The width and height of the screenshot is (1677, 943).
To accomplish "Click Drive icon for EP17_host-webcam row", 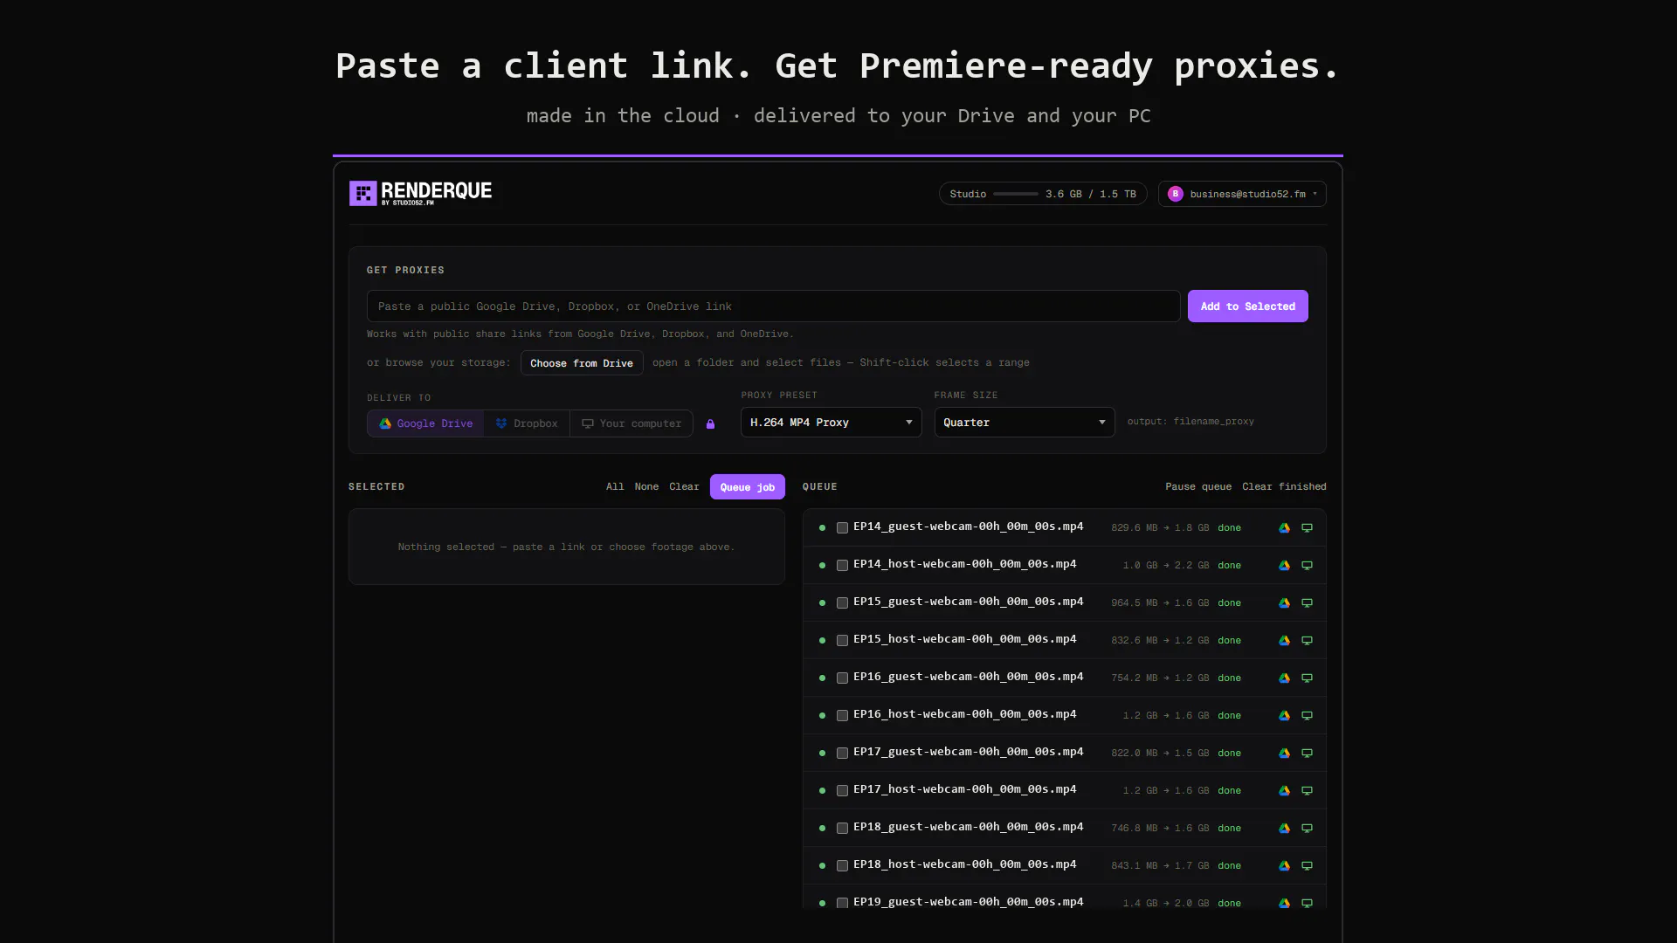I will point(1284,791).
